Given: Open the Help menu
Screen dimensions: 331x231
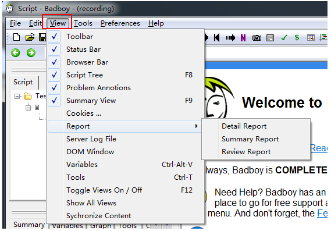Looking at the screenshot, I should click(x=156, y=23).
